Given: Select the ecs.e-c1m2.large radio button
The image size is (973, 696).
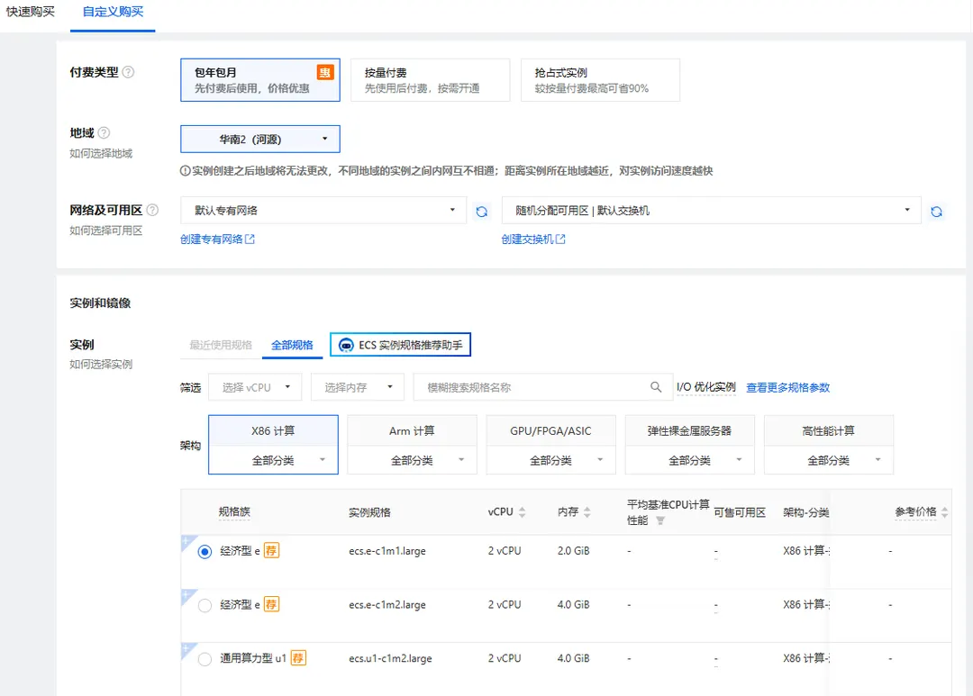Looking at the screenshot, I should [x=205, y=605].
